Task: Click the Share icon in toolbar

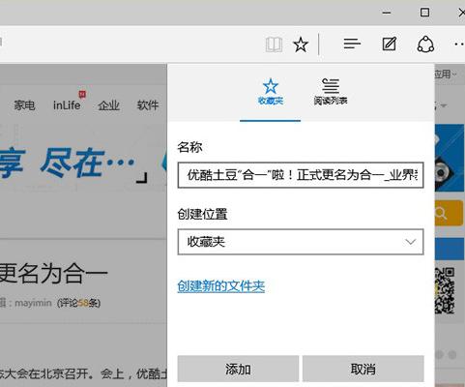Action: [x=425, y=45]
